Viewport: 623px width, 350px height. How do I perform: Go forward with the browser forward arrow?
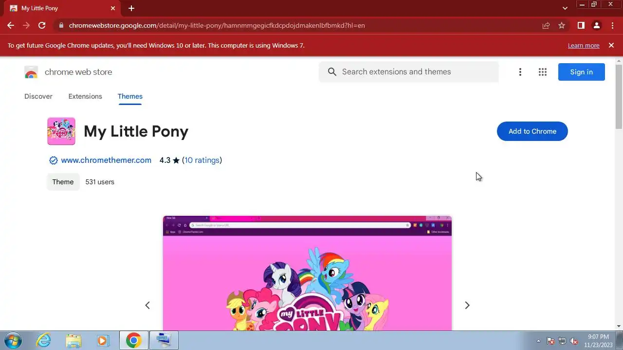coord(26,25)
